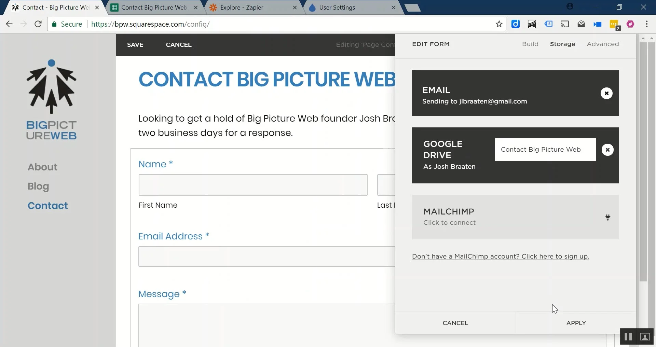Click the MailChimp connect plug icon
656x347 pixels.
click(x=608, y=217)
